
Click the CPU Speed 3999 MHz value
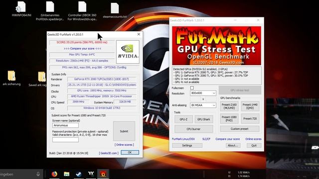(78, 102)
